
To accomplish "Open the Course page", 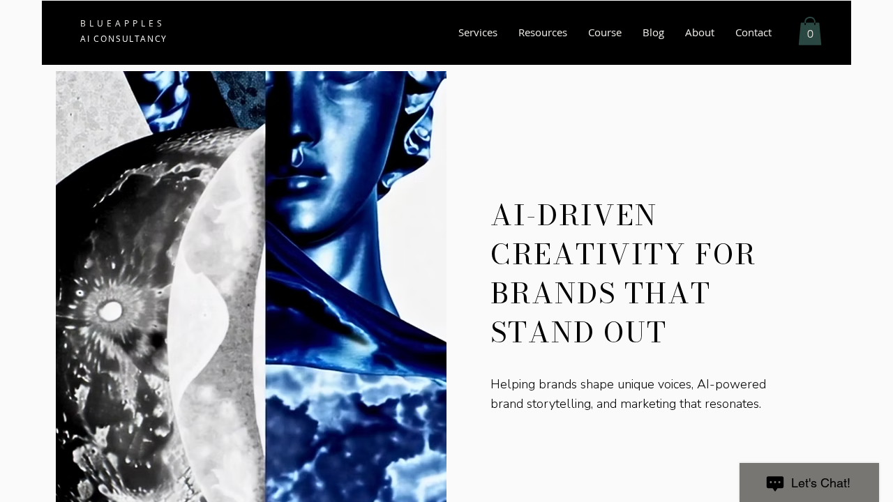I will 605,33.
